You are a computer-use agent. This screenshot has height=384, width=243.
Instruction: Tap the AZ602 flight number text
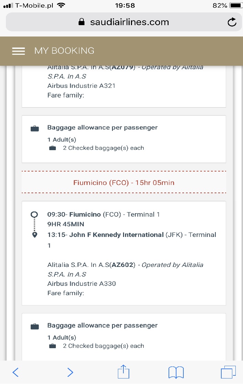(x=123, y=265)
